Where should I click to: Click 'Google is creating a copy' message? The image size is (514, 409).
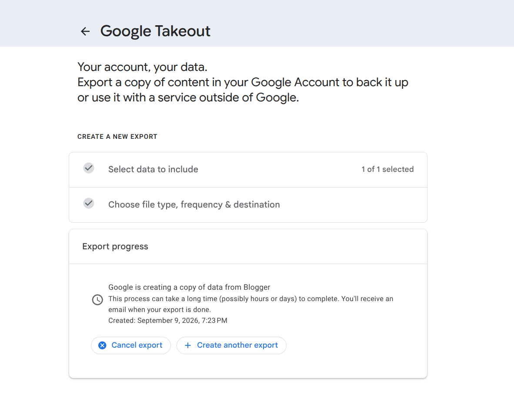click(x=189, y=287)
